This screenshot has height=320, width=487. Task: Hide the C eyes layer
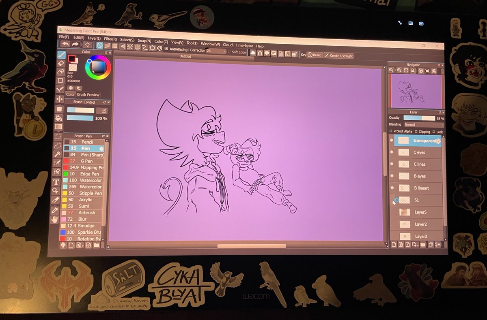click(392, 152)
